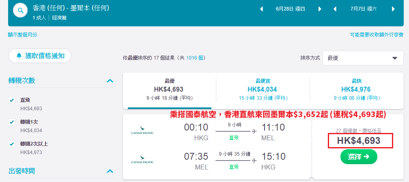
Task: Click 1 成人 | 經濟艙 passenger details
Action: 50,18
